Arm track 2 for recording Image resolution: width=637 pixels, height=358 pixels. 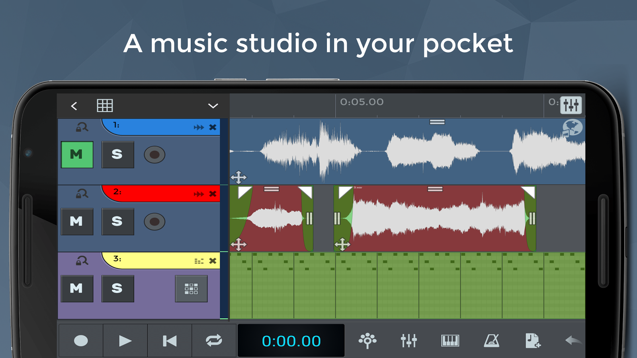154,222
